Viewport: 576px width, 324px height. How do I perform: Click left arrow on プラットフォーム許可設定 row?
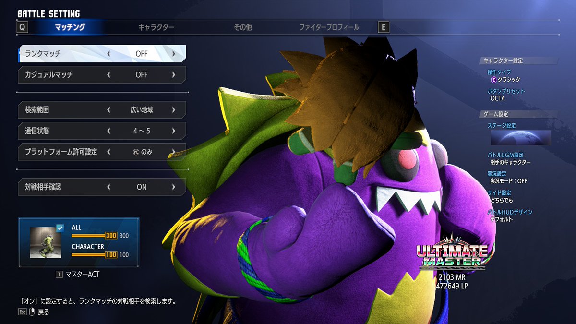point(108,152)
